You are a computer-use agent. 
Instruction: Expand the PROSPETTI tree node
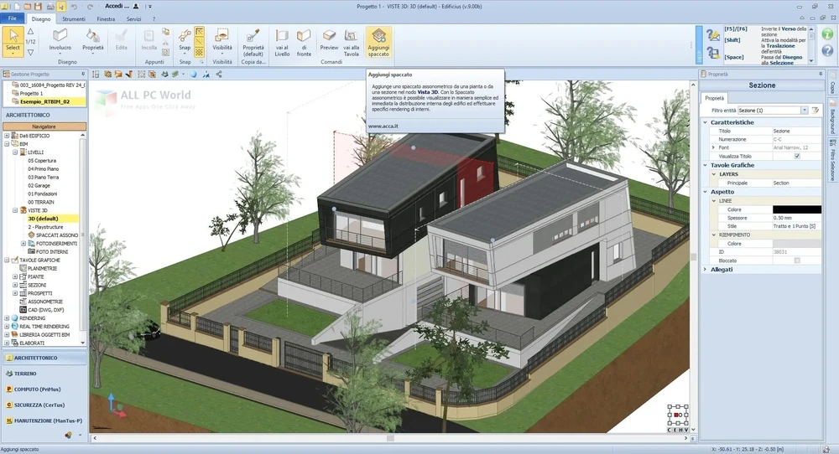pyautogui.click(x=15, y=294)
